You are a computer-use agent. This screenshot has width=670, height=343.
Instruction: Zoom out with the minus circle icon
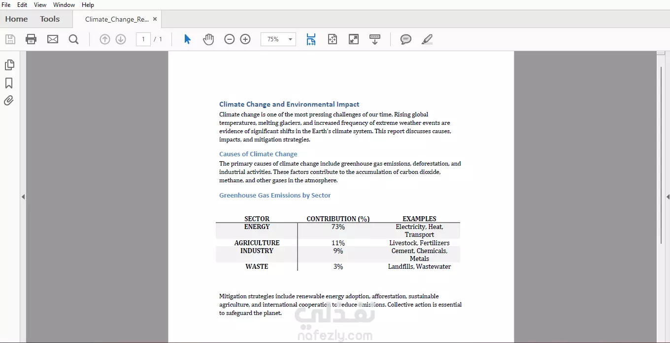click(230, 39)
